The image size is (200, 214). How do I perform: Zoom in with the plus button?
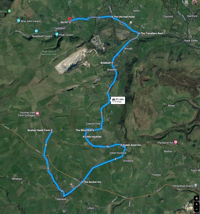point(197,204)
